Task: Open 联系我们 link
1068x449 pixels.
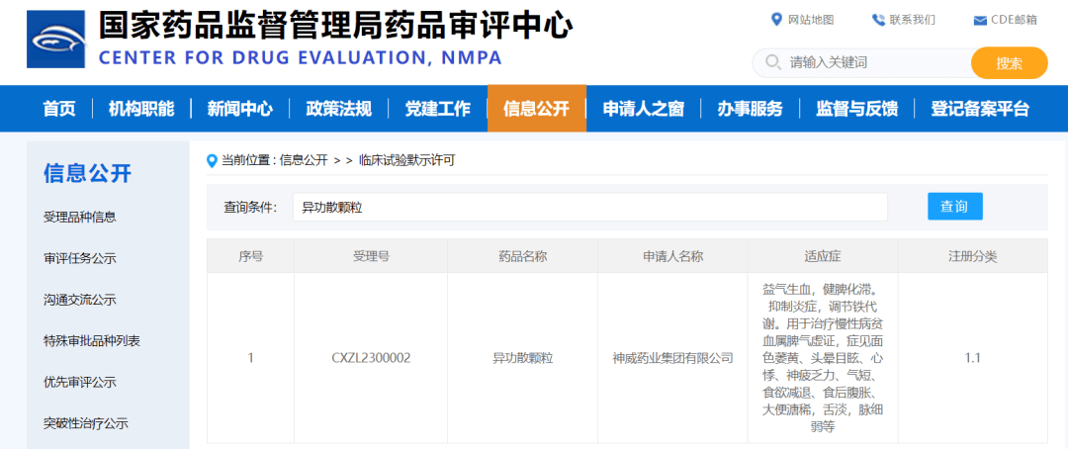Action: 912,20
